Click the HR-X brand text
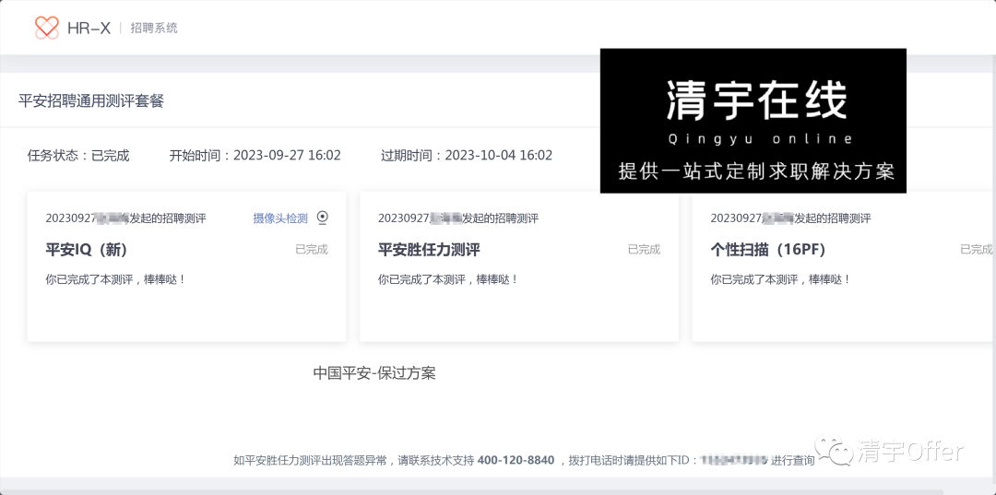 point(89,28)
